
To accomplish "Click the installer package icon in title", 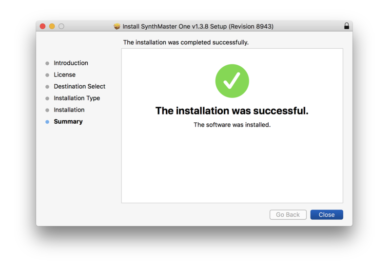I will [x=117, y=26].
